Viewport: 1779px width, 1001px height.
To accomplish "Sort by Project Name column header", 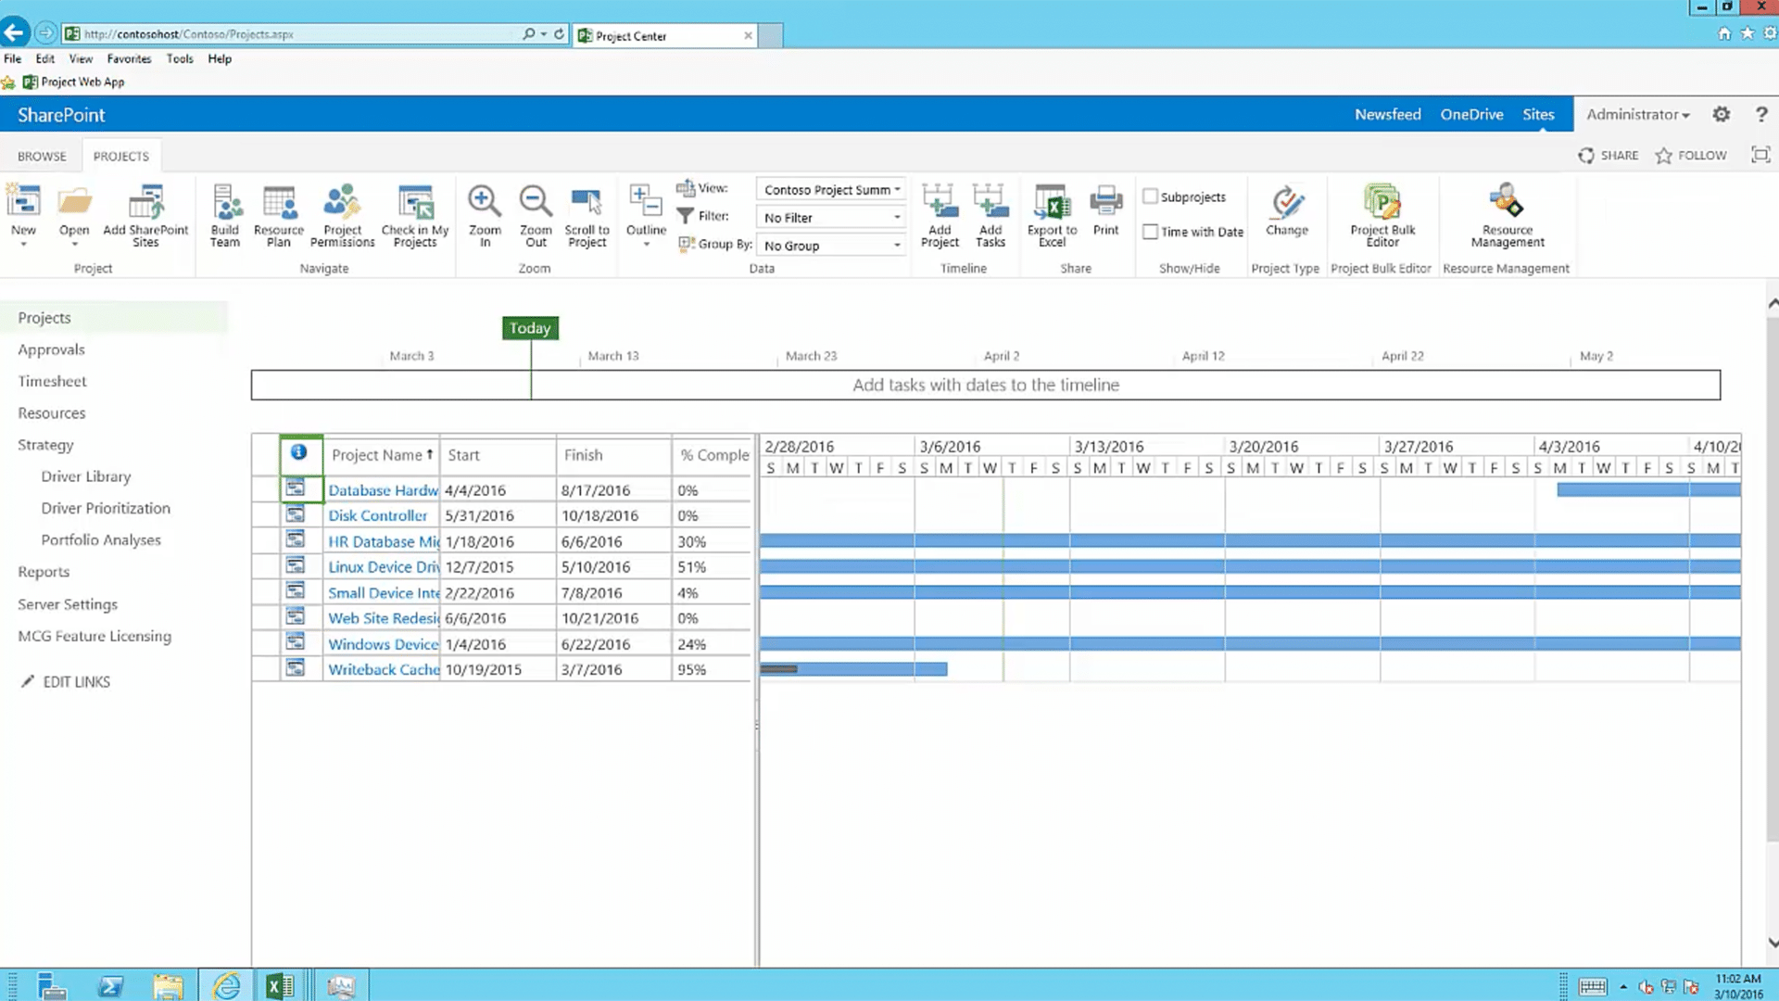I will 381,455.
